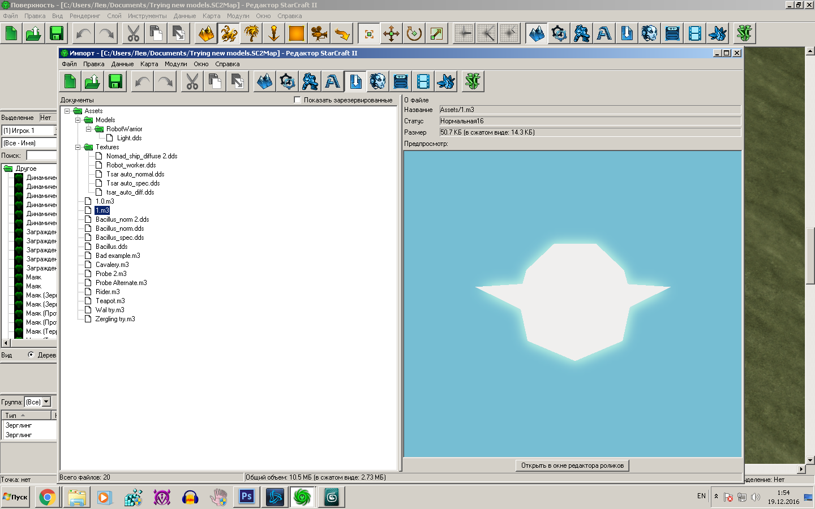Select 'Nomad_ship_diffuse 2.dds' file
815x509 pixels.
pyautogui.click(x=141, y=156)
